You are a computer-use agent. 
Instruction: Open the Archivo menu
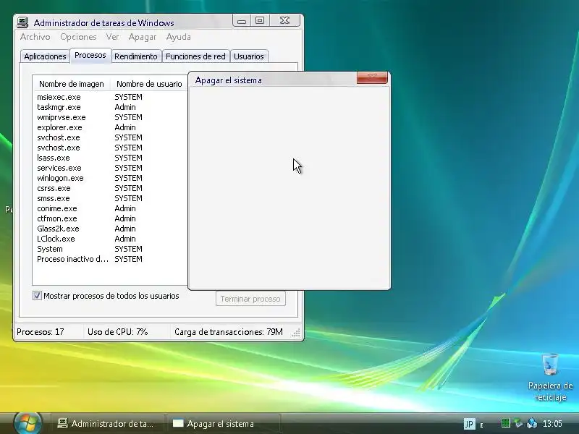35,37
